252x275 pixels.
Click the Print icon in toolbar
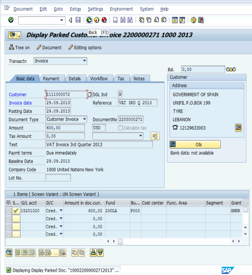pyautogui.click(x=116, y=20)
